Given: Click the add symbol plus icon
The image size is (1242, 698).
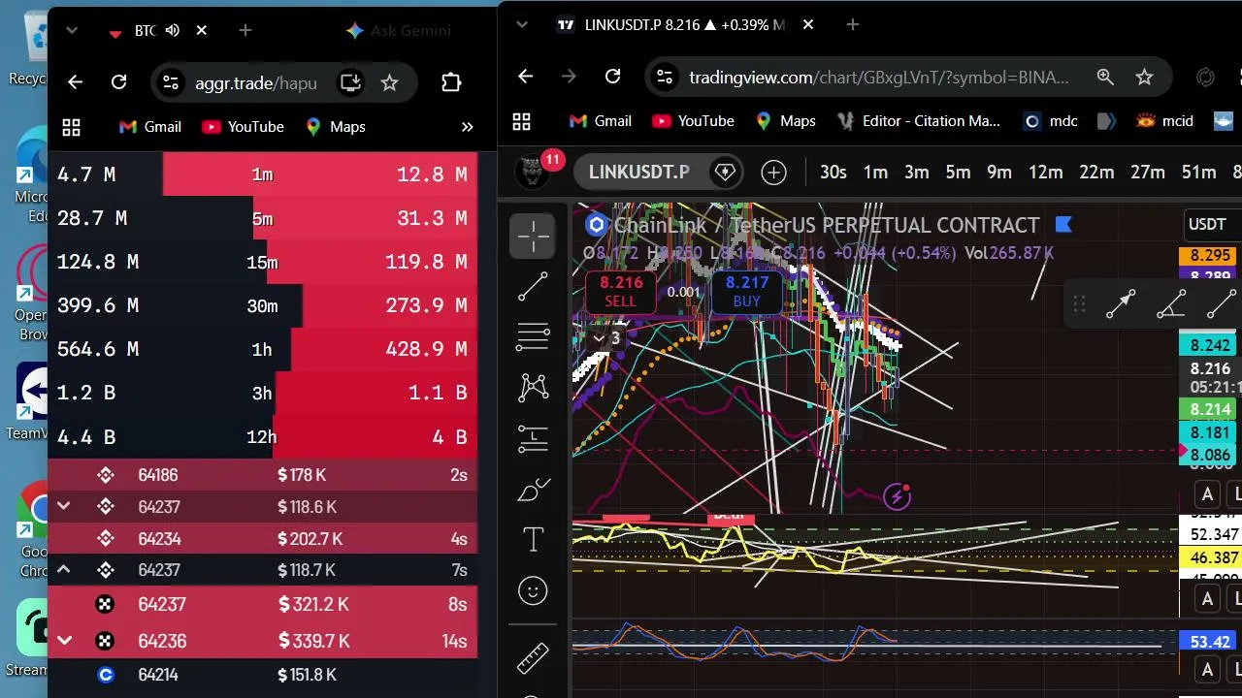Looking at the screenshot, I should click(773, 173).
